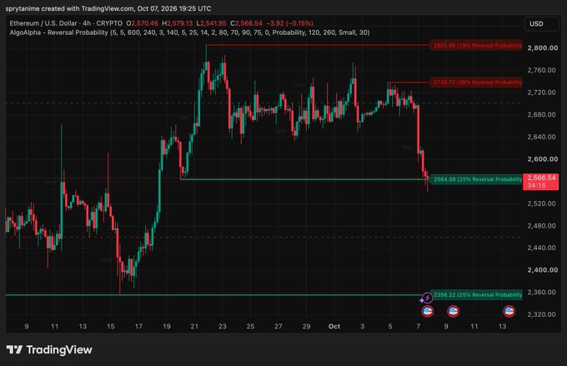The width and height of the screenshot is (567, 366).
Task: Click the 2,760.00 price axis label
Action: 543,70
